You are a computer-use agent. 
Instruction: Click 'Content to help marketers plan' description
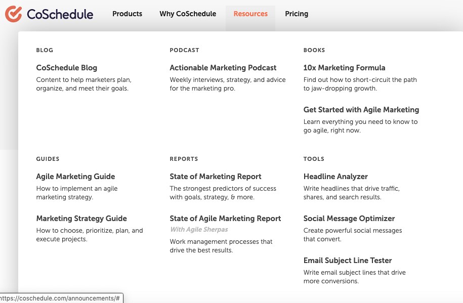[84, 84]
